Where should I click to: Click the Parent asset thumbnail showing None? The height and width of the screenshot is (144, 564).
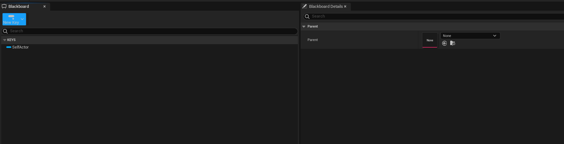pos(430,40)
